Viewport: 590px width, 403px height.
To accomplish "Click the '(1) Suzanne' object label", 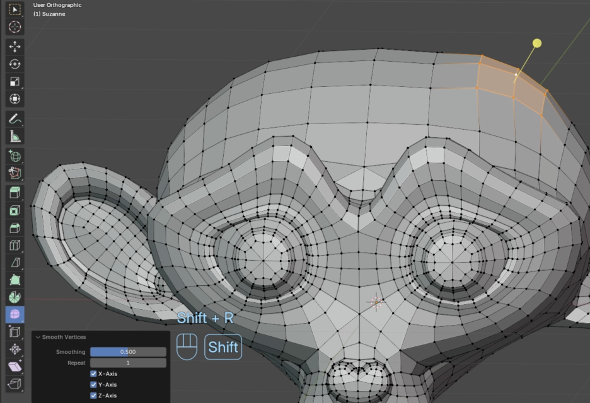I will (49, 14).
